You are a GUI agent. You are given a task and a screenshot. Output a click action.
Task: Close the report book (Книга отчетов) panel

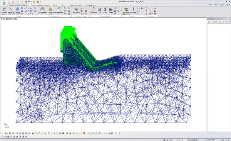230,19
